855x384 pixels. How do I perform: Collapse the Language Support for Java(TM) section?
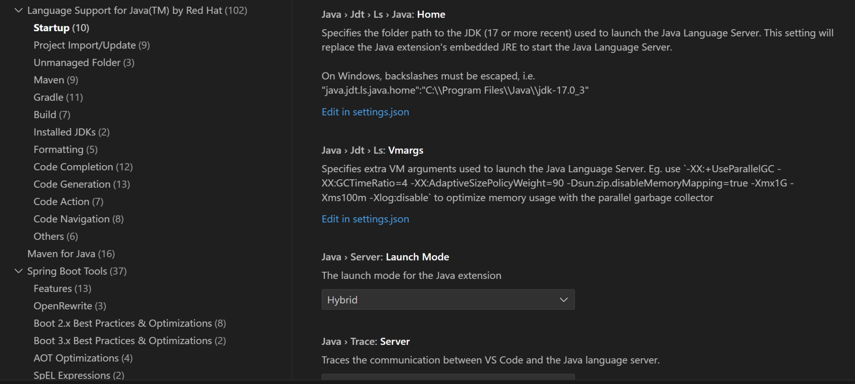pyautogui.click(x=18, y=10)
